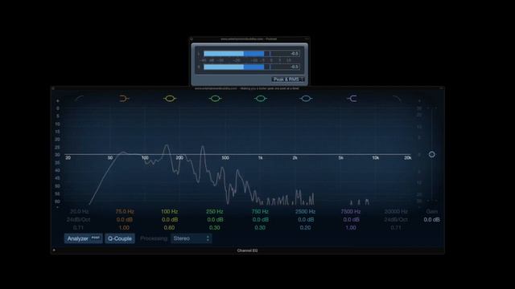515x289 pixels.
Task: Click the 7500 Hz band gain value
Action: [351, 219]
